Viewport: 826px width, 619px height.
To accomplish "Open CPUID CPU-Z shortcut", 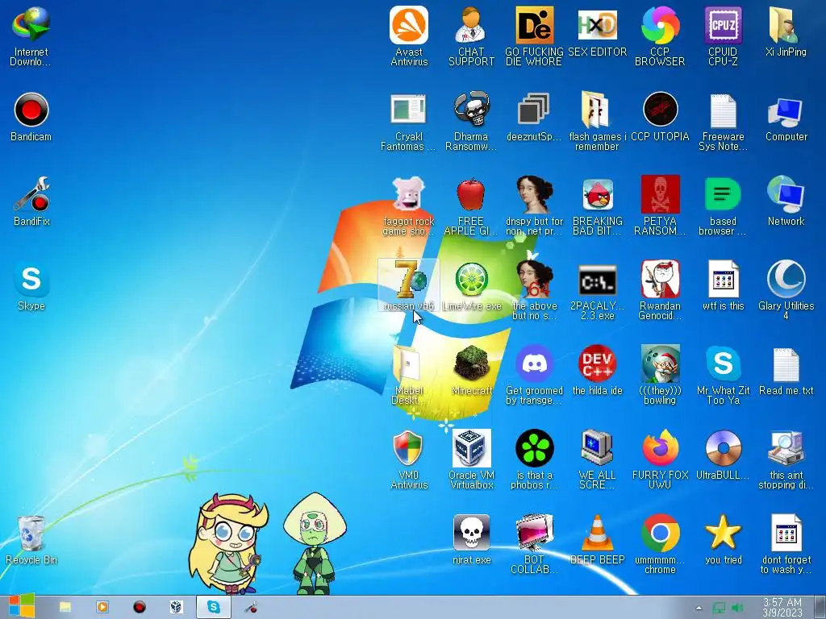I will (723, 37).
